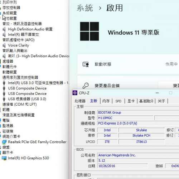Open the 处理器 tab in CPU-Z
Viewport: 179px width, 179px height.
(80, 101)
